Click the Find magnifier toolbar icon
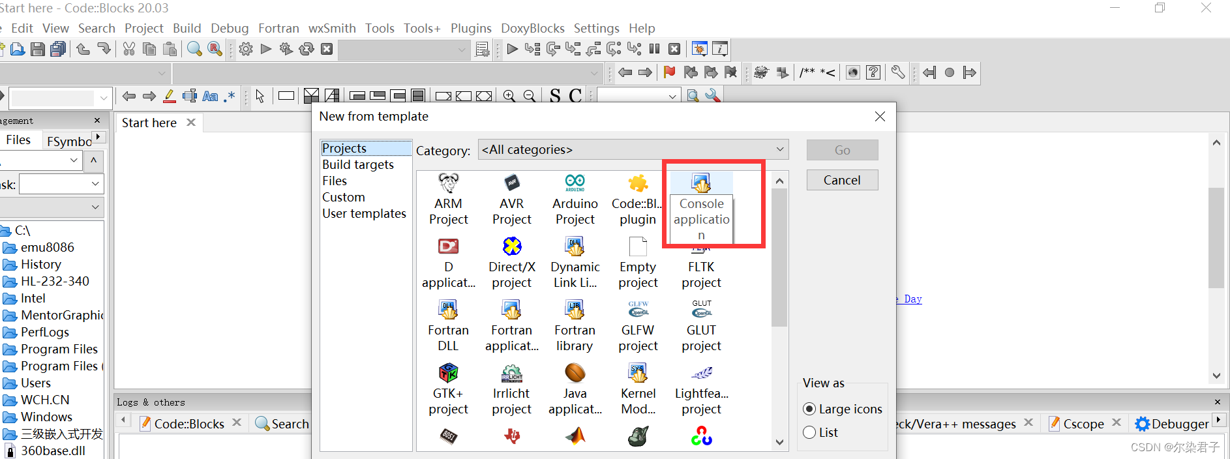 click(x=194, y=49)
